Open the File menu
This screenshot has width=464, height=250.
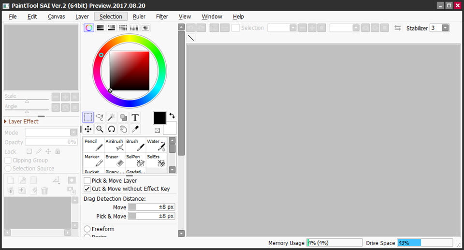[13, 16]
